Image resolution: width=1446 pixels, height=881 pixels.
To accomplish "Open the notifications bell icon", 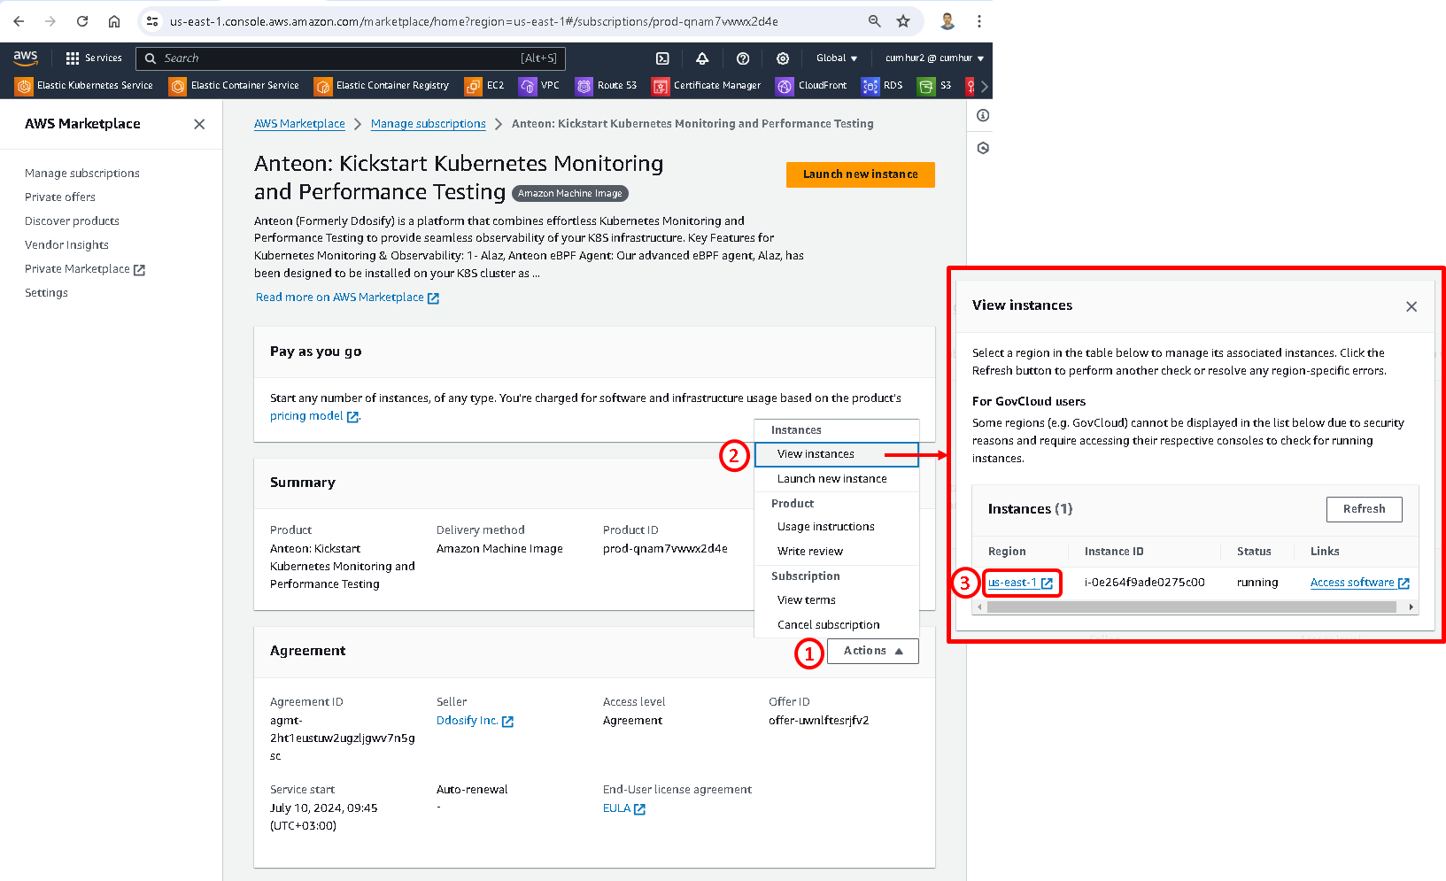I will 702,58.
